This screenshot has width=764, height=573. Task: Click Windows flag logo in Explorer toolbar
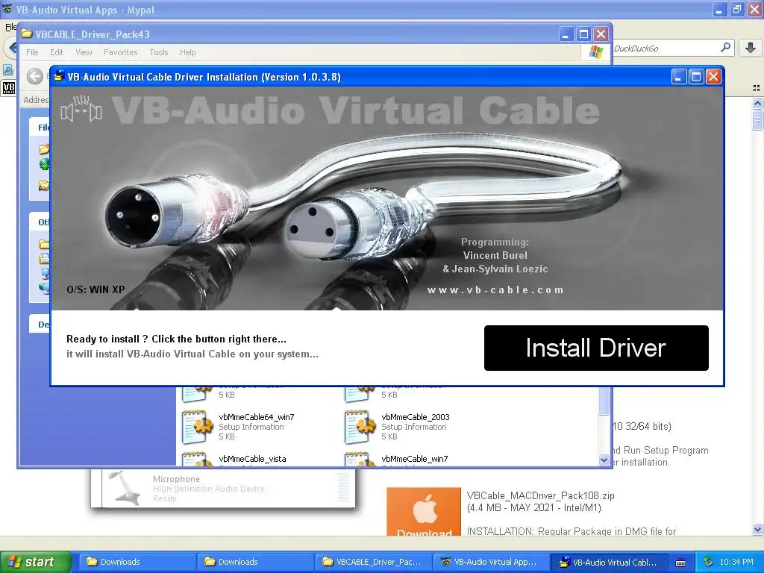596,51
